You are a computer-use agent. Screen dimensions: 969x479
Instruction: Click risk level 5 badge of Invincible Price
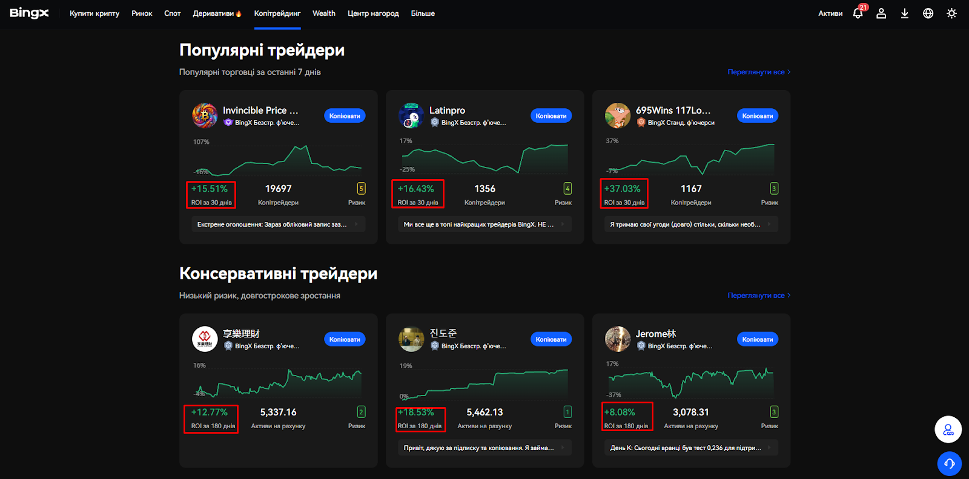pyautogui.click(x=361, y=189)
